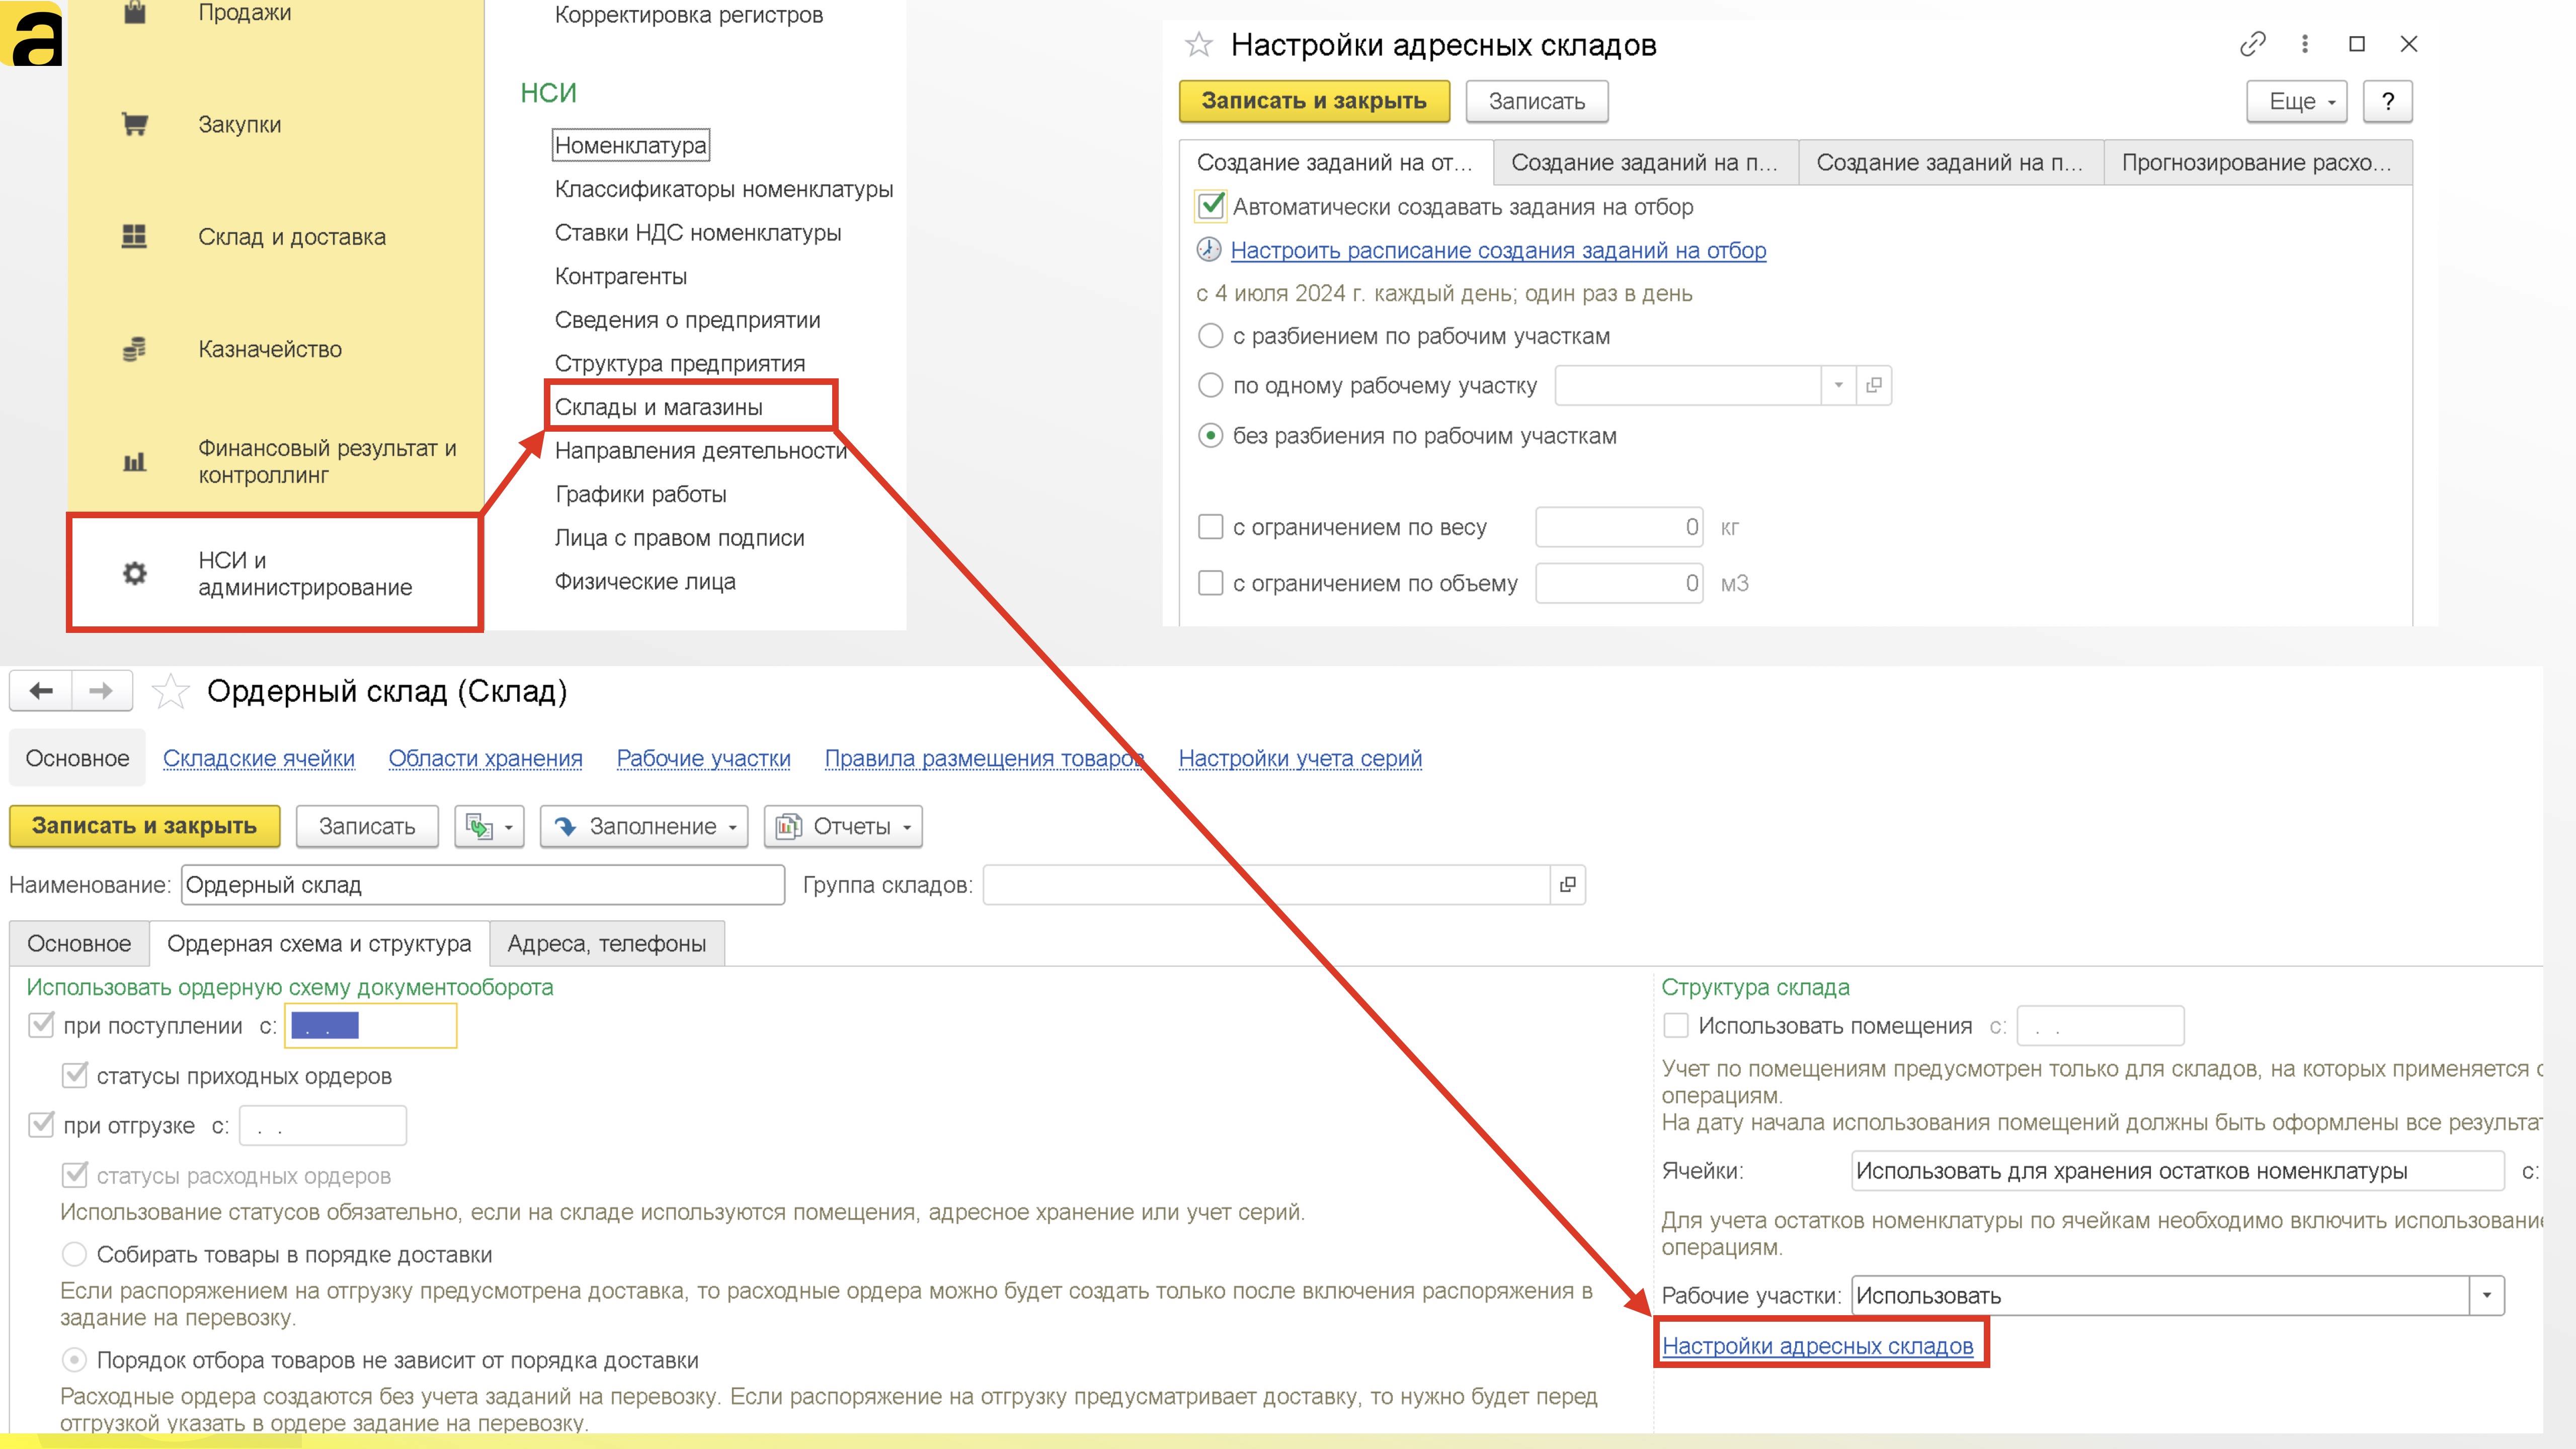This screenshot has height=1449, width=2576.
Task: Click Записать и закрыть in Ордерный склад form
Action: click(144, 826)
